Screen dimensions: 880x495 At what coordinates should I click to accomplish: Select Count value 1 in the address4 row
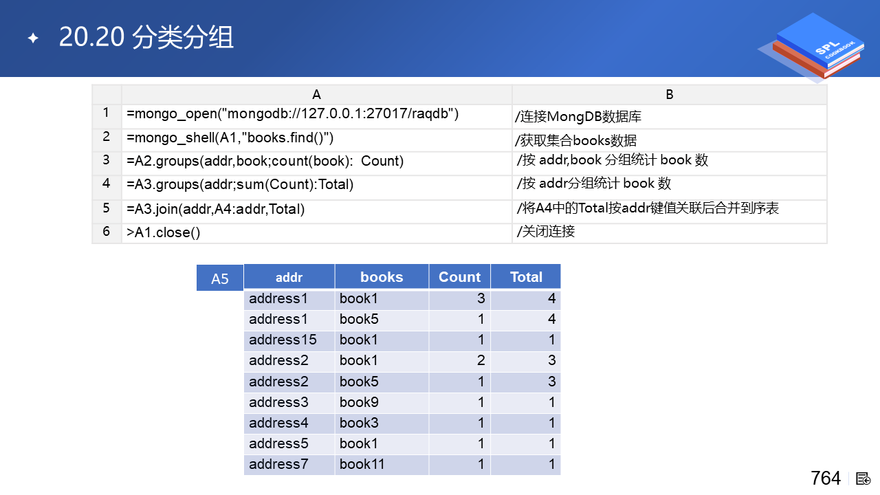[x=459, y=423]
